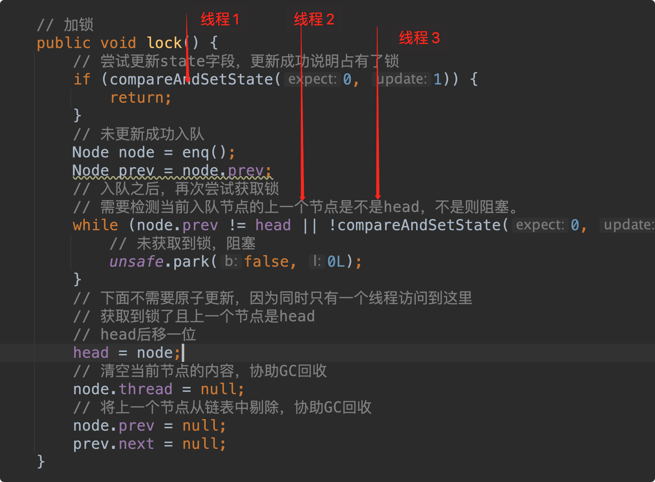
Task: Click the first compareAndSetState call
Action: tap(191, 79)
